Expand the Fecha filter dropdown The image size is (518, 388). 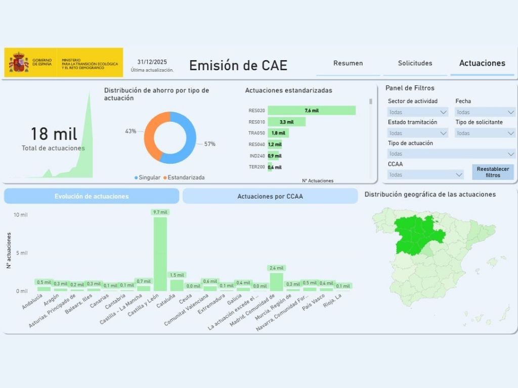(485, 112)
